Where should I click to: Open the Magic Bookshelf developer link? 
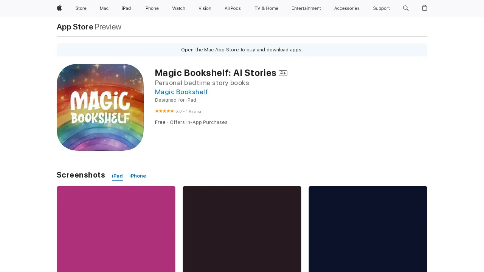coord(181,92)
